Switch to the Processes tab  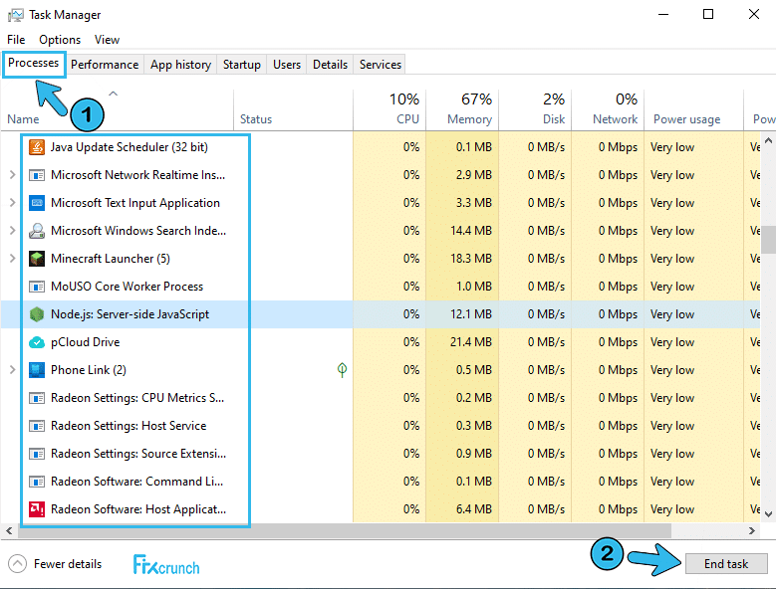tap(34, 64)
